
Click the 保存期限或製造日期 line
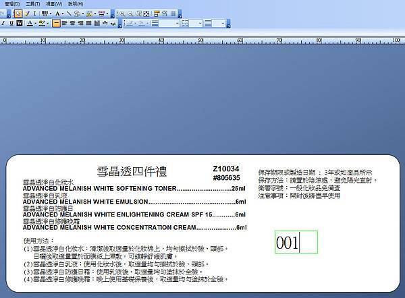(x=315, y=173)
